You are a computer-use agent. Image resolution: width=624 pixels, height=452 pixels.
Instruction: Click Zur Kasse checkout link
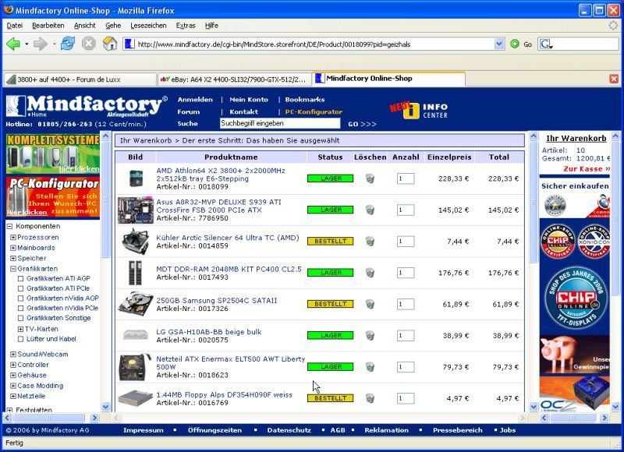pos(587,169)
